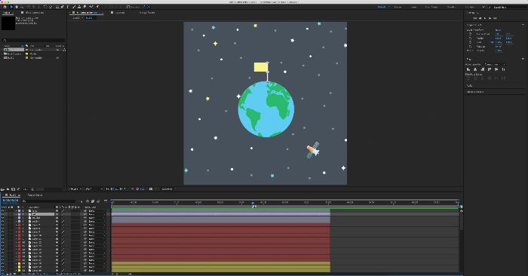The height and width of the screenshot is (276, 528).
Task: Switch to the Footage viewer tab
Action: tap(147, 13)
